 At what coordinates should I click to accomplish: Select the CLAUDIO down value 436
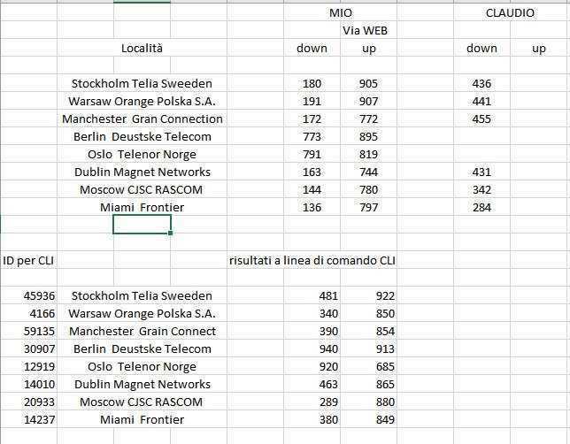(x=481, y=84)
